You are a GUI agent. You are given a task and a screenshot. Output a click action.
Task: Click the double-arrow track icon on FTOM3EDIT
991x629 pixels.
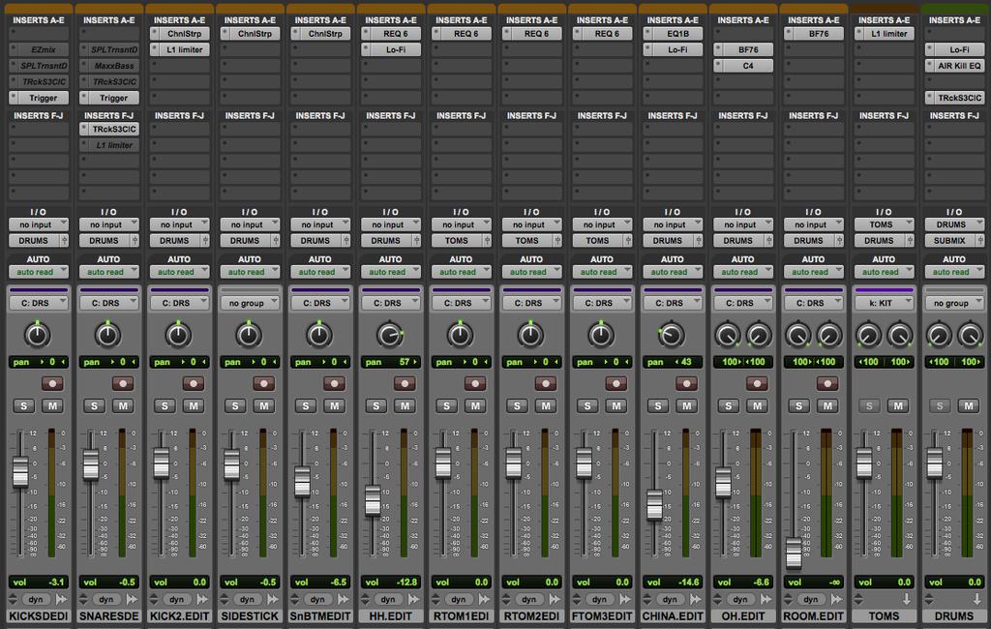coord(625,599)
